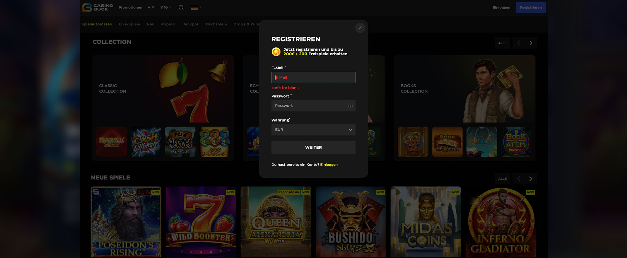Toggle password visibility eye icon
627x258 pixels.
(350, 106)
